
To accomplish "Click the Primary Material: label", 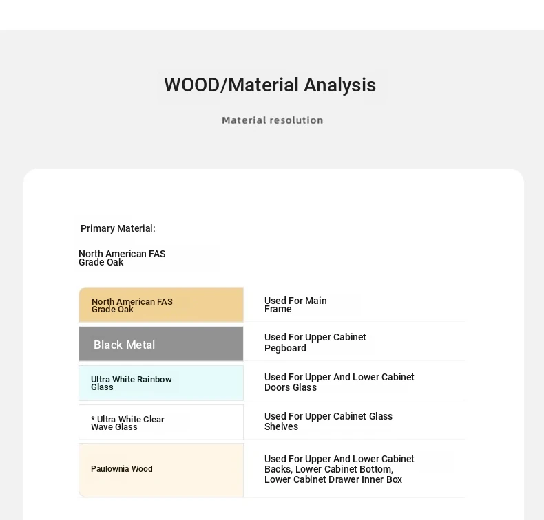I will 118,228.
